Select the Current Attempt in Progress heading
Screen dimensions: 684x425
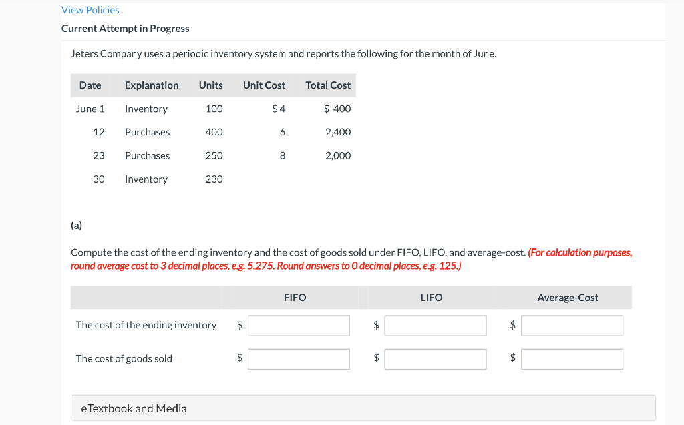point(125,28)
